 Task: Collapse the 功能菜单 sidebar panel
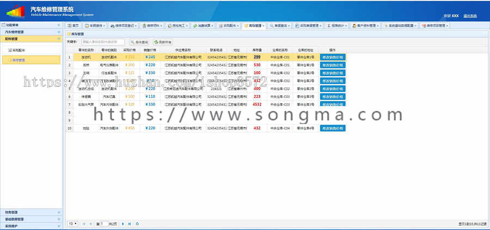tap(59, 25)
